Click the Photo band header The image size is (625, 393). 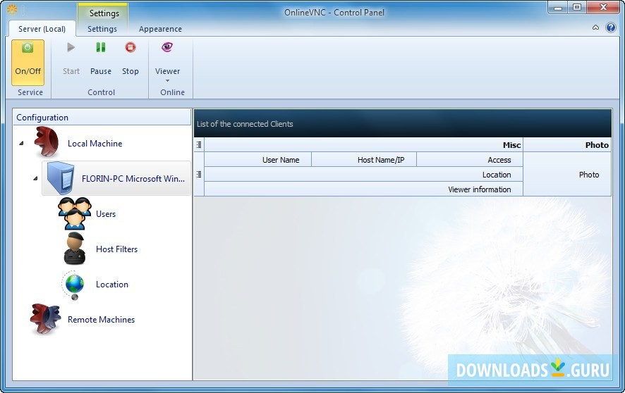click(567, 145)
